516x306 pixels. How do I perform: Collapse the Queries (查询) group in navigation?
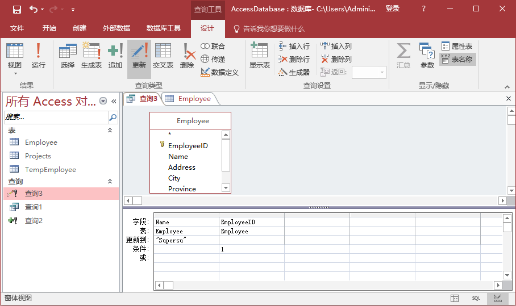[110, 182]
